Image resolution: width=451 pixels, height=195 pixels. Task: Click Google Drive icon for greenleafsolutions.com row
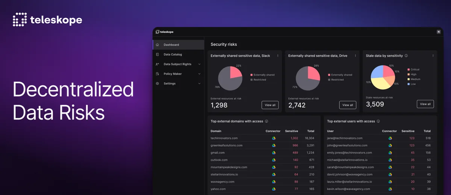click(274, 145)
